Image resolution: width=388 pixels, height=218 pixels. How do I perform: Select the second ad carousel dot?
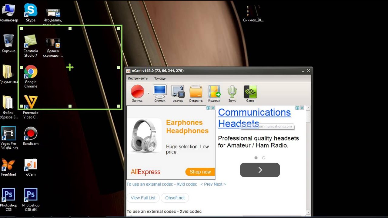coord(264,158)
